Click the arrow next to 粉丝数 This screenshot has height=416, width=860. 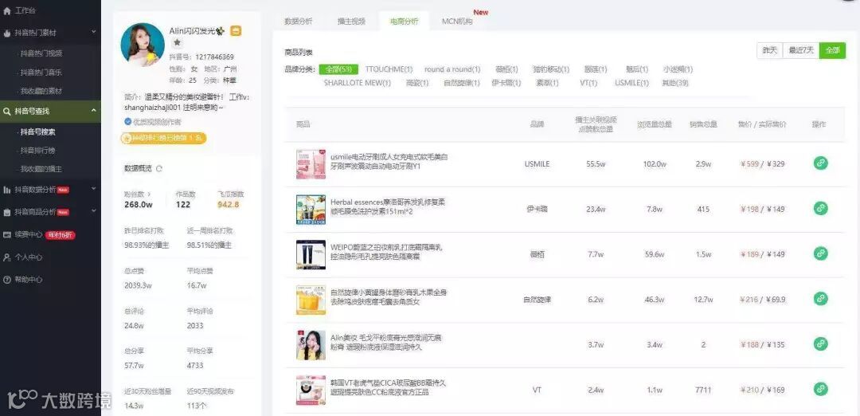click(147, 194)
